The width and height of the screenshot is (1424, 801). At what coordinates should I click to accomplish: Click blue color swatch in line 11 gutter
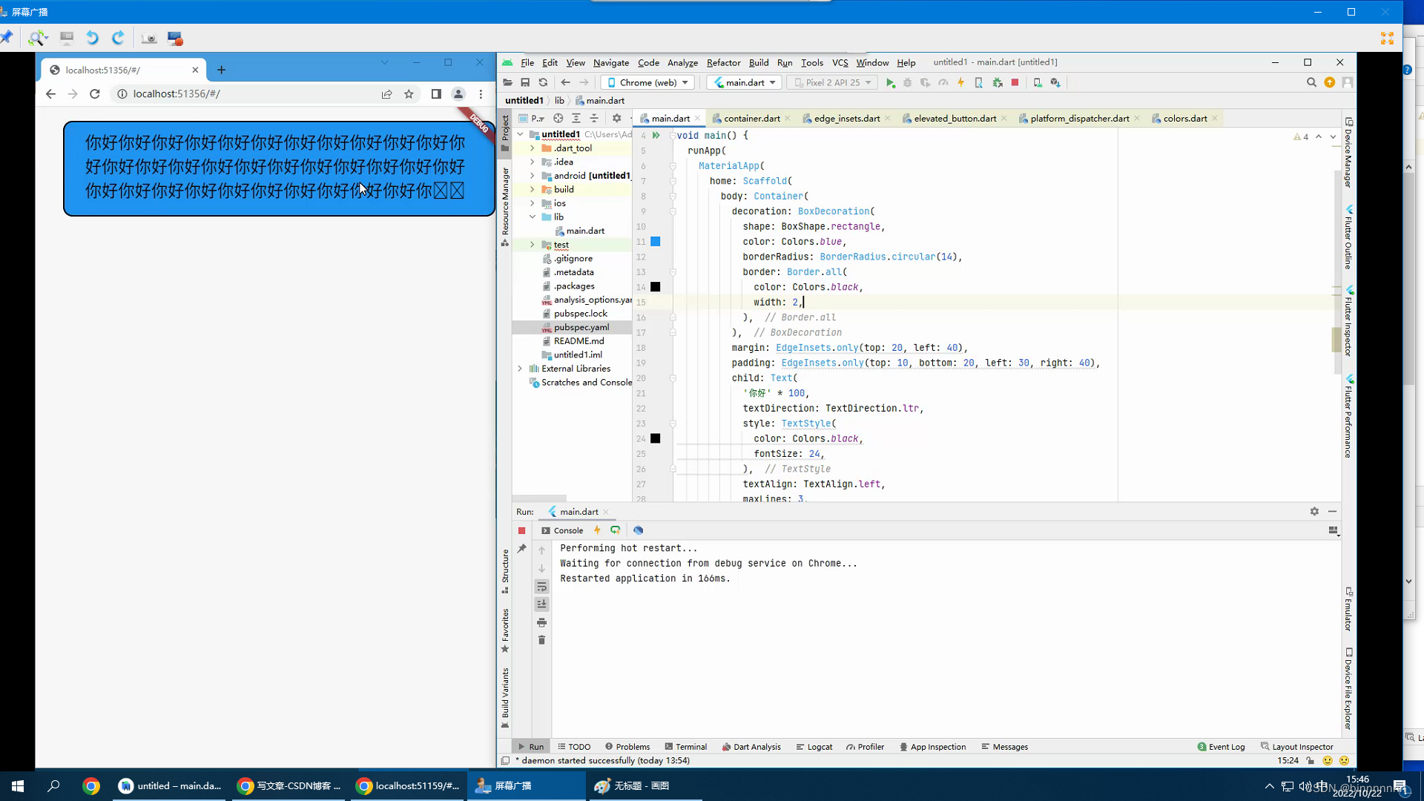point(656,242)
